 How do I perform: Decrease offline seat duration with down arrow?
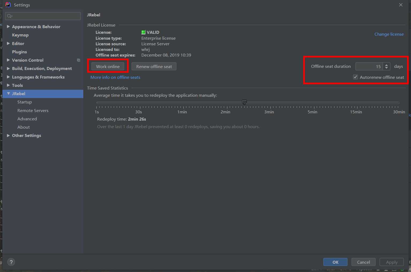[386, 68]
